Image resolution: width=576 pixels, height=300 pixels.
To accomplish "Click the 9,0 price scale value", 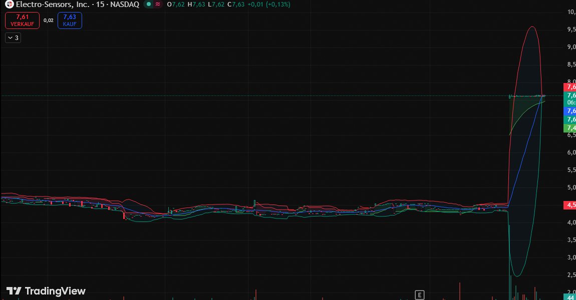I will coord(571,47).
